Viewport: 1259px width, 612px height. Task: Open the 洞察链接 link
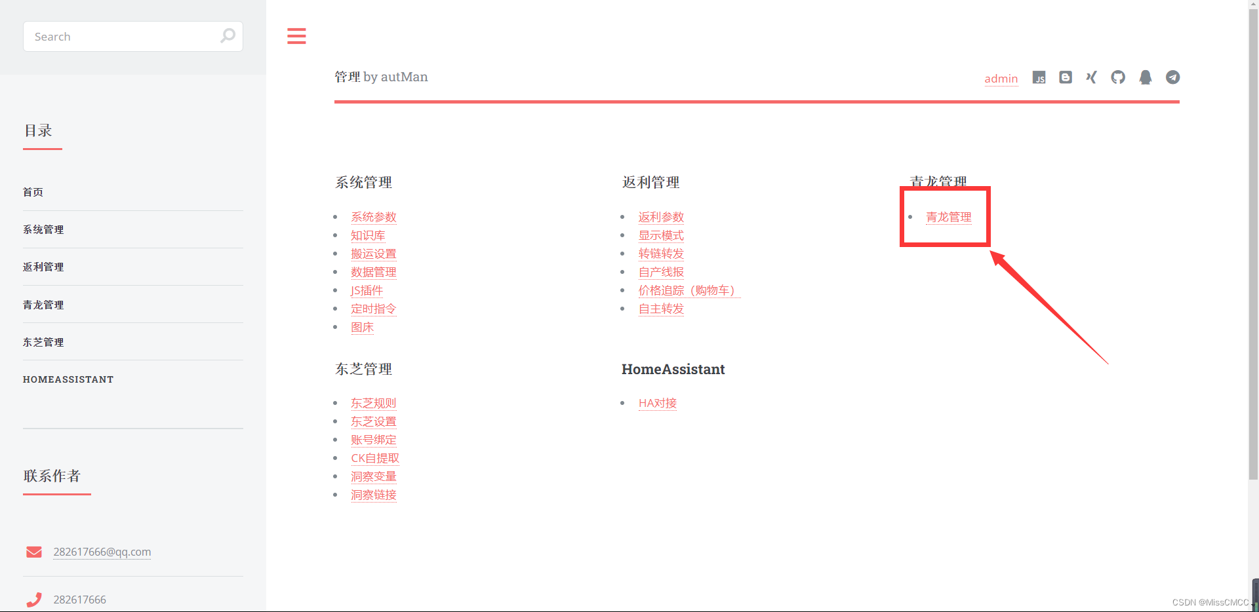pos(374,495)
